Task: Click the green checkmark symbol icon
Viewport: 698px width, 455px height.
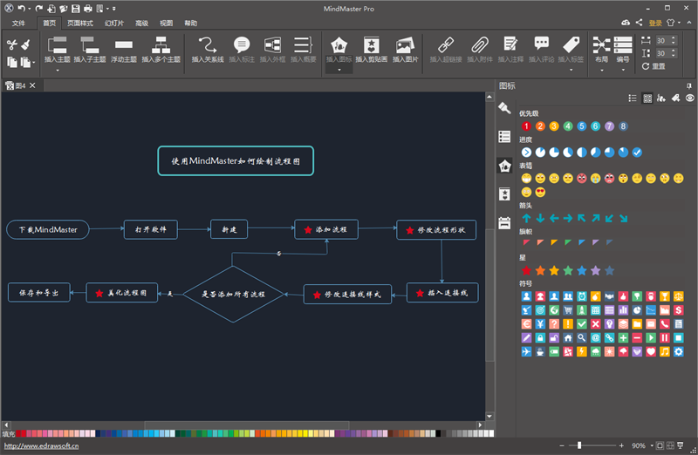Action: pos(581,324)
